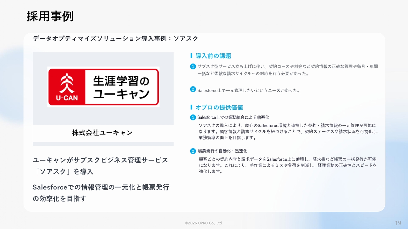
Task: Click the red U-CAN emblem in the logo
Action: pyautogui.click(x=67, y=87)
